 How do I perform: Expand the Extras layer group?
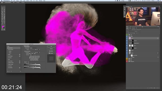pyautogui.click(x=128, y=59)
